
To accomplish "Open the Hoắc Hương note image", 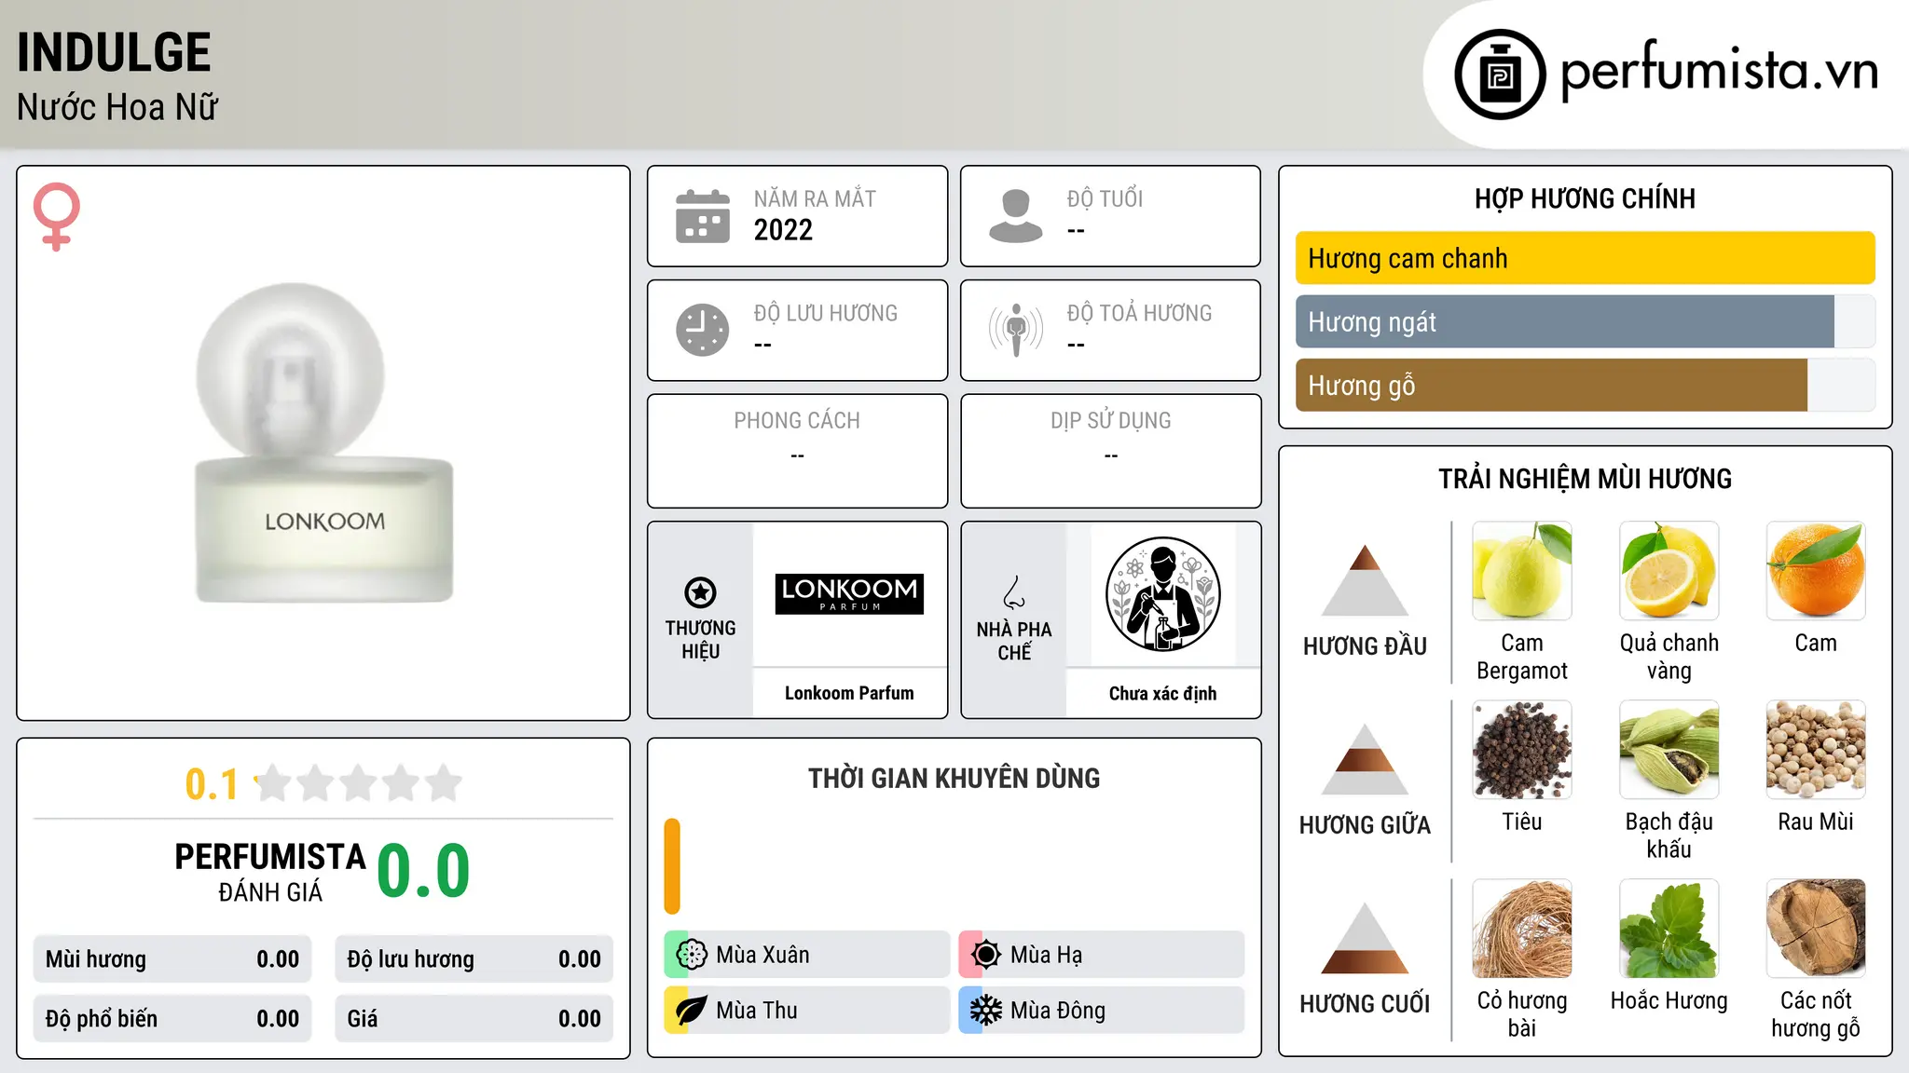I will (1669, 929).
